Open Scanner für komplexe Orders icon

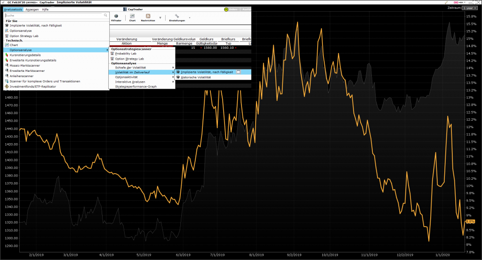(x=7, y=81)
